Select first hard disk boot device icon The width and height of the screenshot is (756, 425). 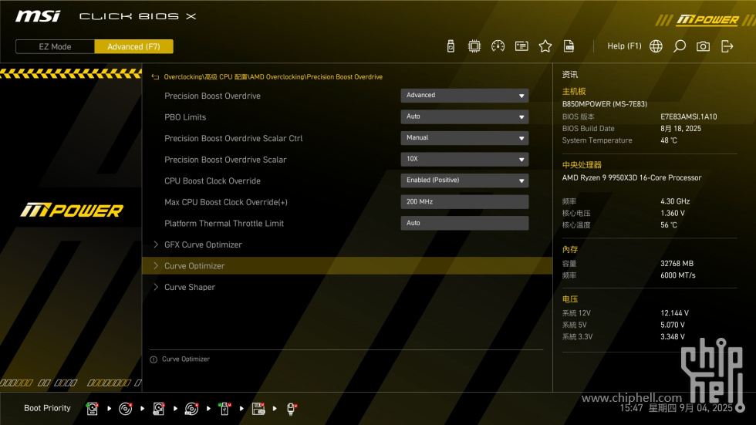pyautogui.click(x=92, y=409)
